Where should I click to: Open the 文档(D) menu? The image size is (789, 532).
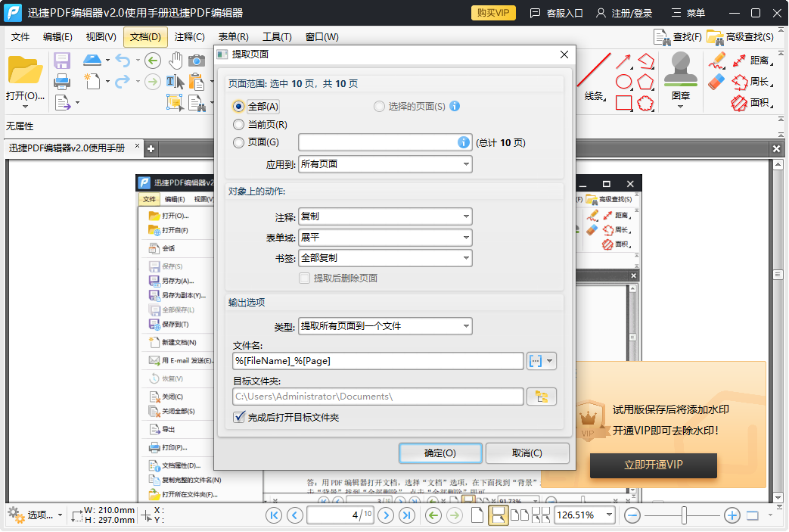145,36
